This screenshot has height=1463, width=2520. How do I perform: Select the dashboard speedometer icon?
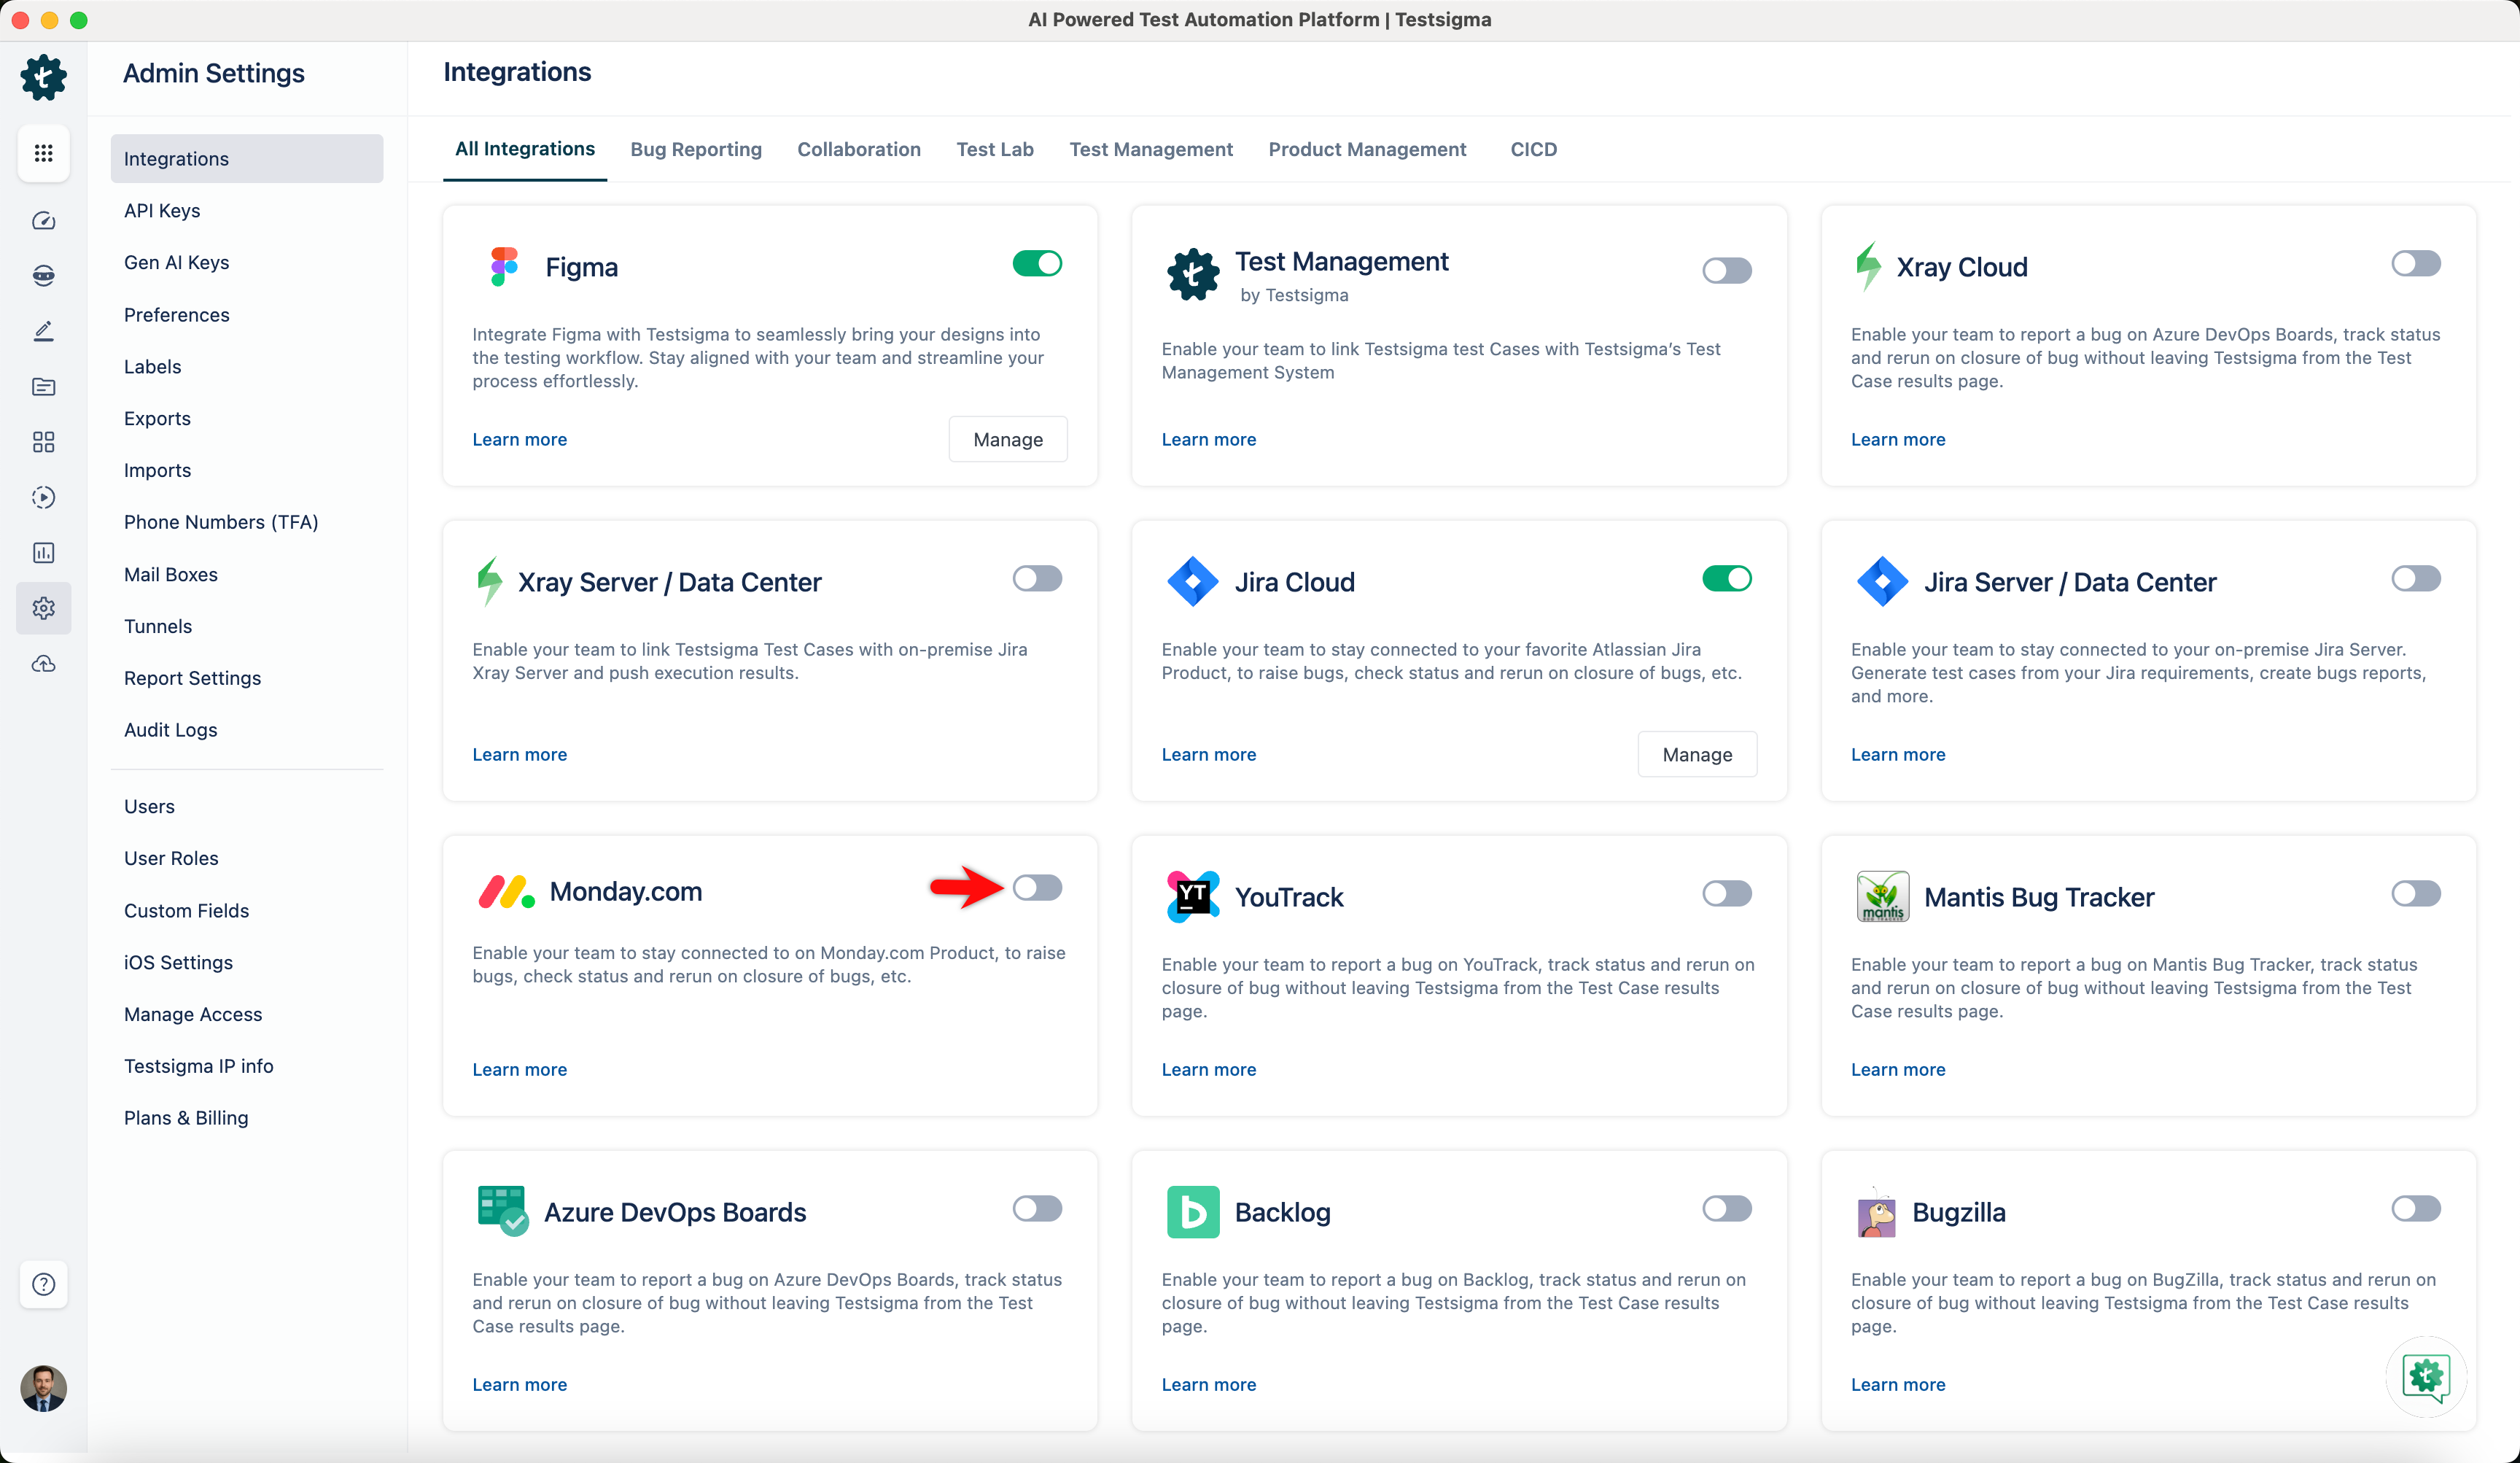click(43, 221)
